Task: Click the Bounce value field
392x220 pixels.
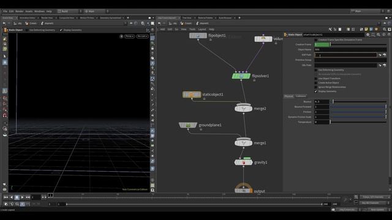Action: 322,101
